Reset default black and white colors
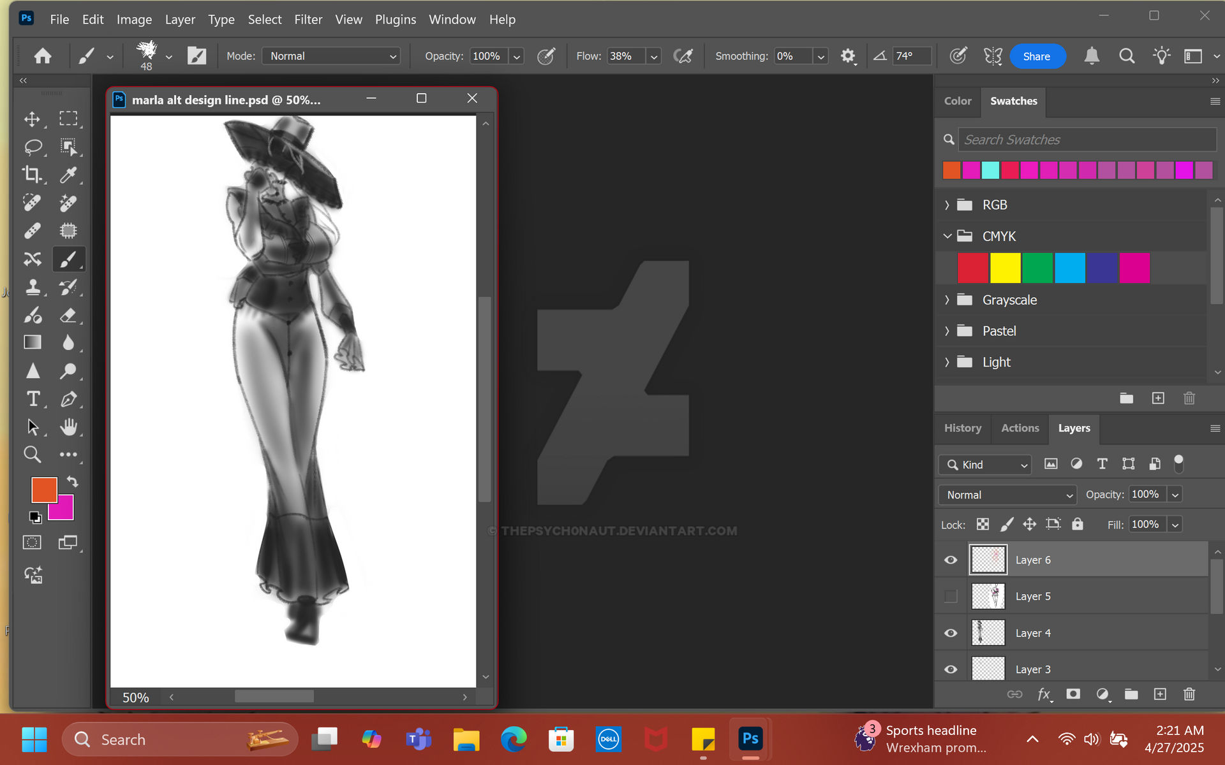The width and height of the screenshot is (1225, 765). 35,517
